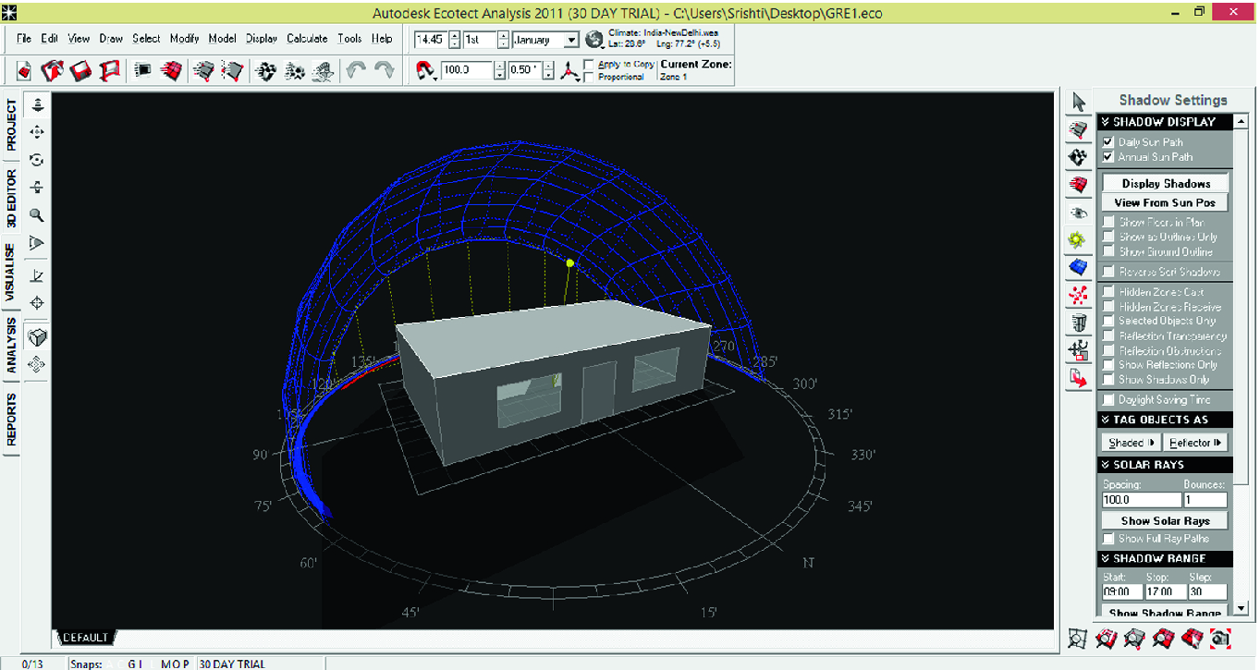Click the checkered materials panel icon

point(1078,157)
